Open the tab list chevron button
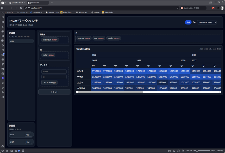 (x=211, y=3)
